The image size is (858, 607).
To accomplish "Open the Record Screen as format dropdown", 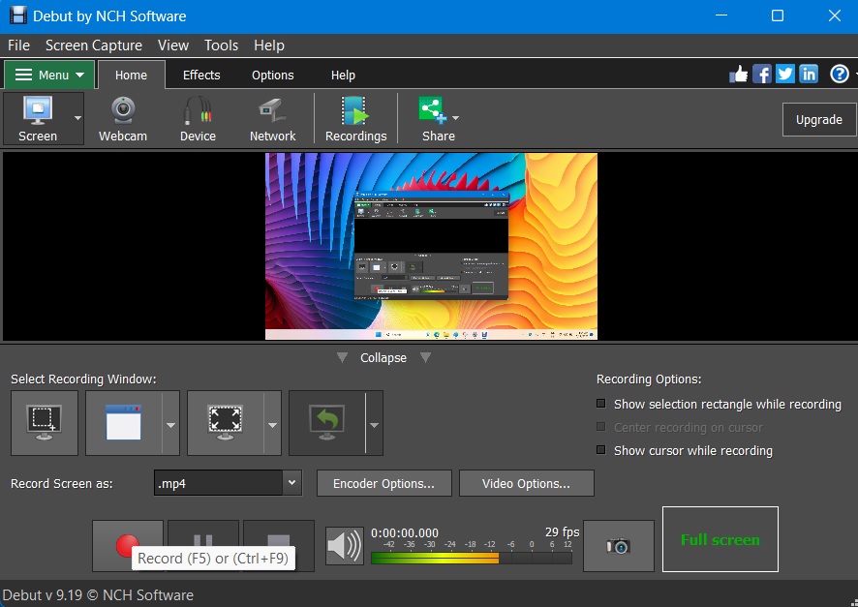I will point(291,483).
